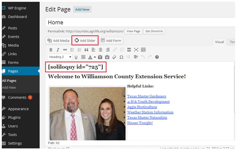This screenshot has height=153, width=238.
Task: Insert the Read More tag
Action: [x=129, y=50]
